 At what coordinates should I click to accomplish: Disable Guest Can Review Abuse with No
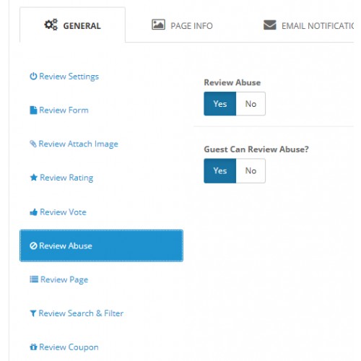pyautogui.click(x=251, y=170)
